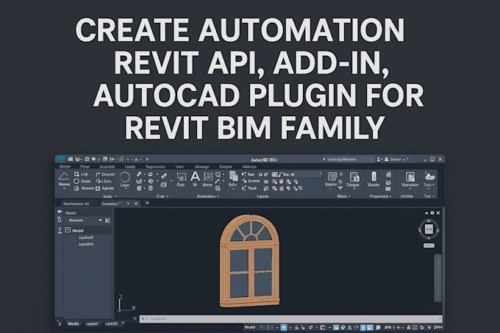Click into the command line input field
Image resolution: width=500 pixels, height=333 pixels.
point(290,318)
